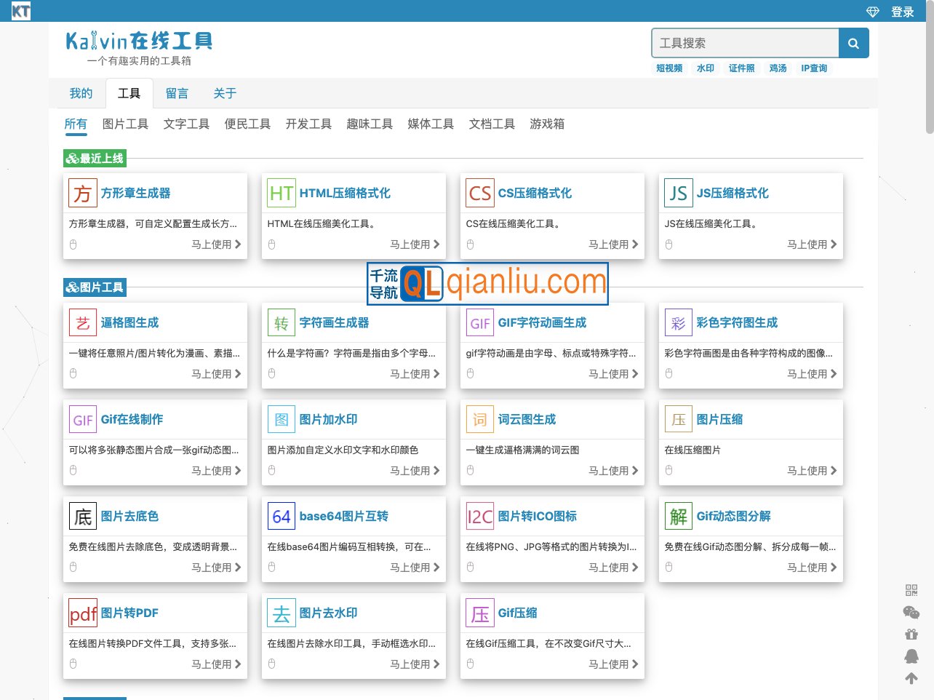
Task: Open the 开发工具 category tab
Action: pyautogui.click(x=308, y=124)
